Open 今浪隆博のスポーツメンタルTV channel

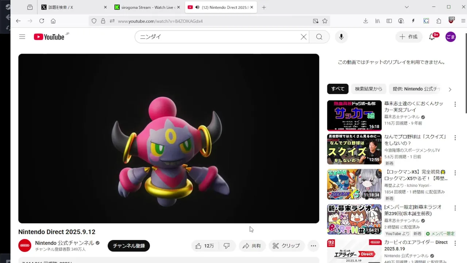coord(412,150)
